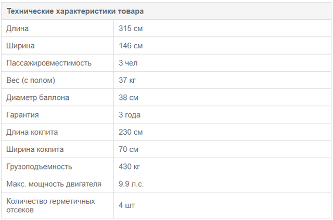Click the '37 кг' value

(127, 80)
